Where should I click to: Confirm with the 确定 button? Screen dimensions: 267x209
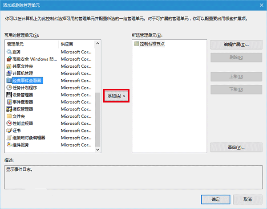point(215,199)
